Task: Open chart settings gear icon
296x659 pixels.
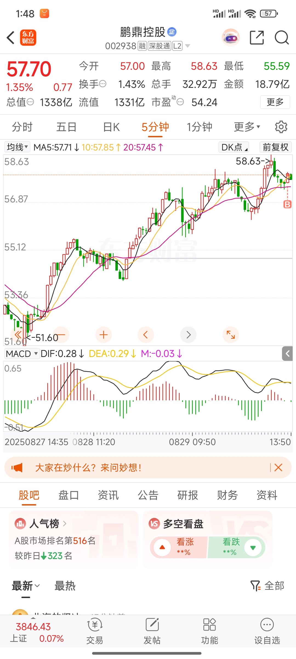Action: (281, 127)
